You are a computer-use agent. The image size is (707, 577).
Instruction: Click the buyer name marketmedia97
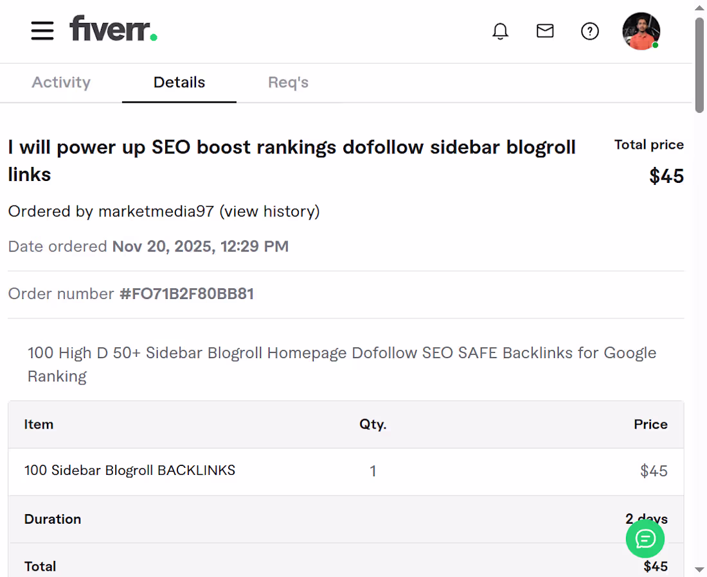155,211
